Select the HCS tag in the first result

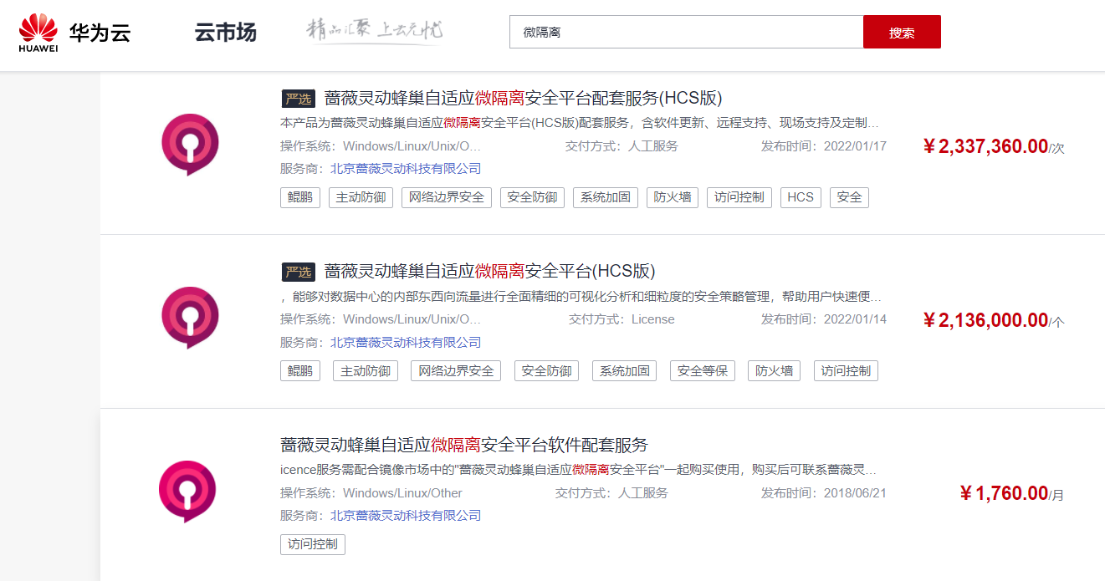[x=801, y=197]
